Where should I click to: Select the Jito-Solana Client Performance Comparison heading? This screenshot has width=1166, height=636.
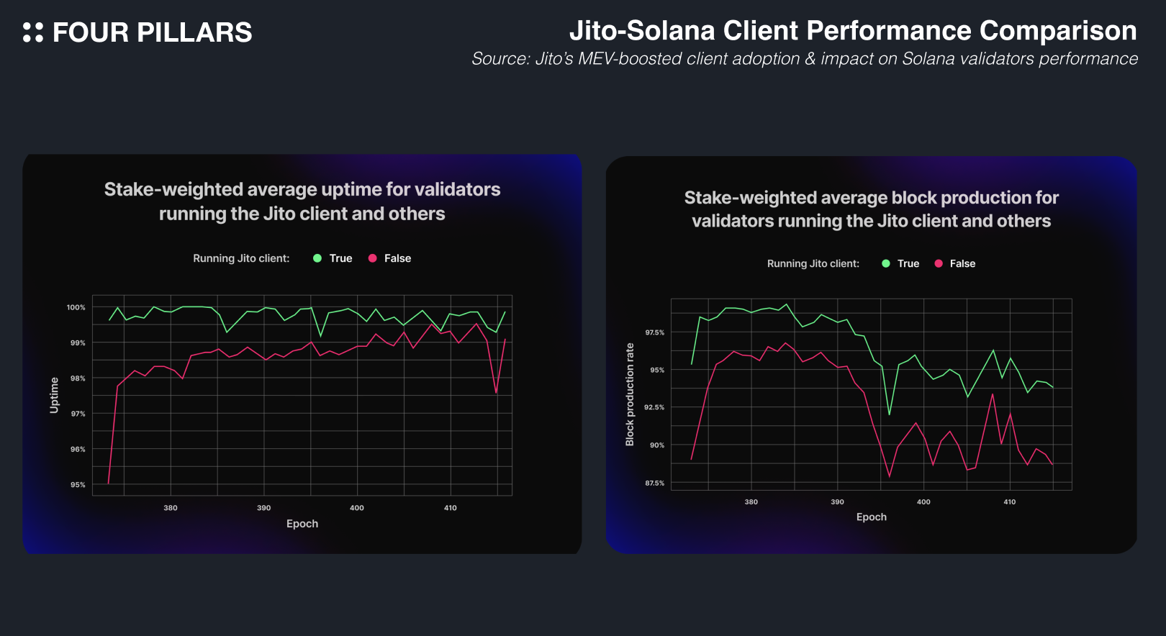853,31
